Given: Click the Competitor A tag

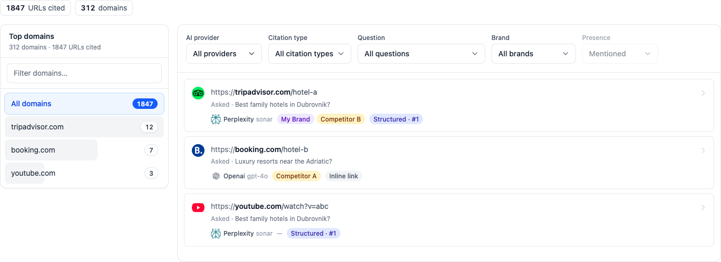Looking at the screenshot, I should coord(296,176).
